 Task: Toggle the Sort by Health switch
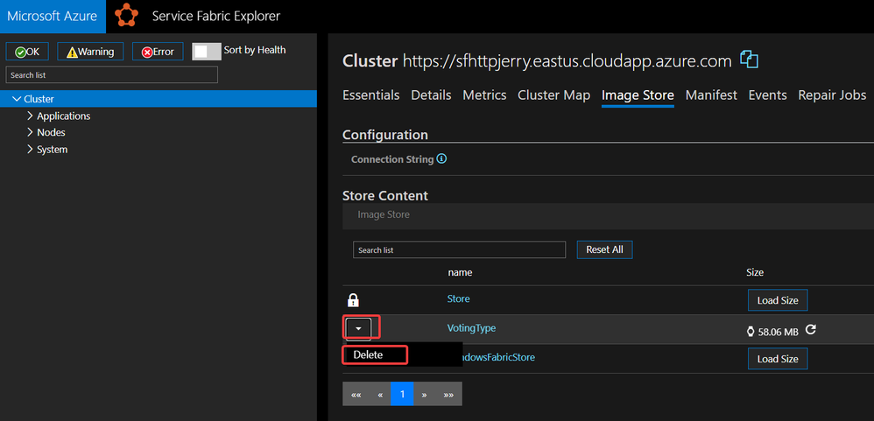206,52
